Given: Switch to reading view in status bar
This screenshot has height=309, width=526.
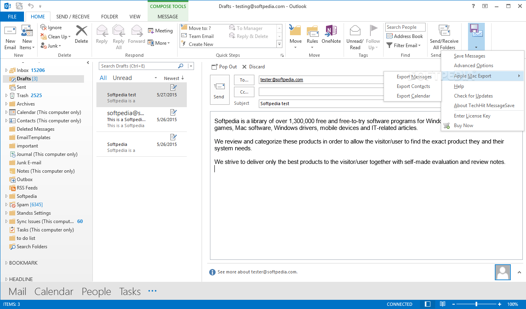Looking at the screenshot, I should coord(442,304).
